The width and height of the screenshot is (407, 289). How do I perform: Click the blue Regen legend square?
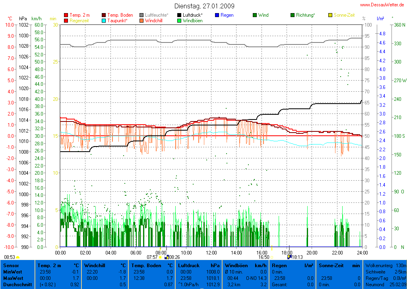coord(217,15)
